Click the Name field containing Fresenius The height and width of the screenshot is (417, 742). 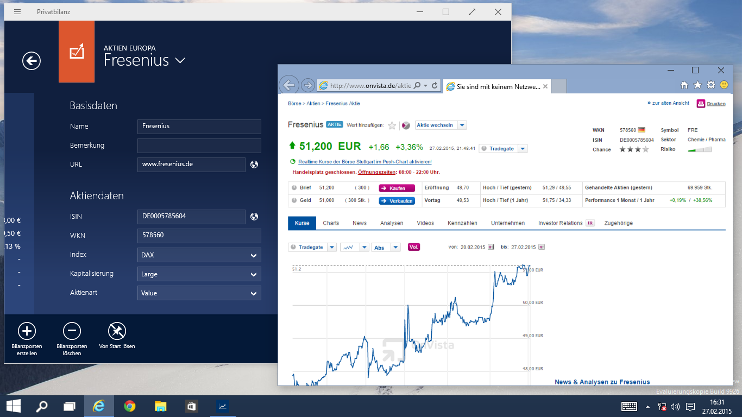click(199, 127)
